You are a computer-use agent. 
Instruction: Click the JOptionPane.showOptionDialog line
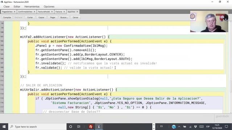click(119, 99)
